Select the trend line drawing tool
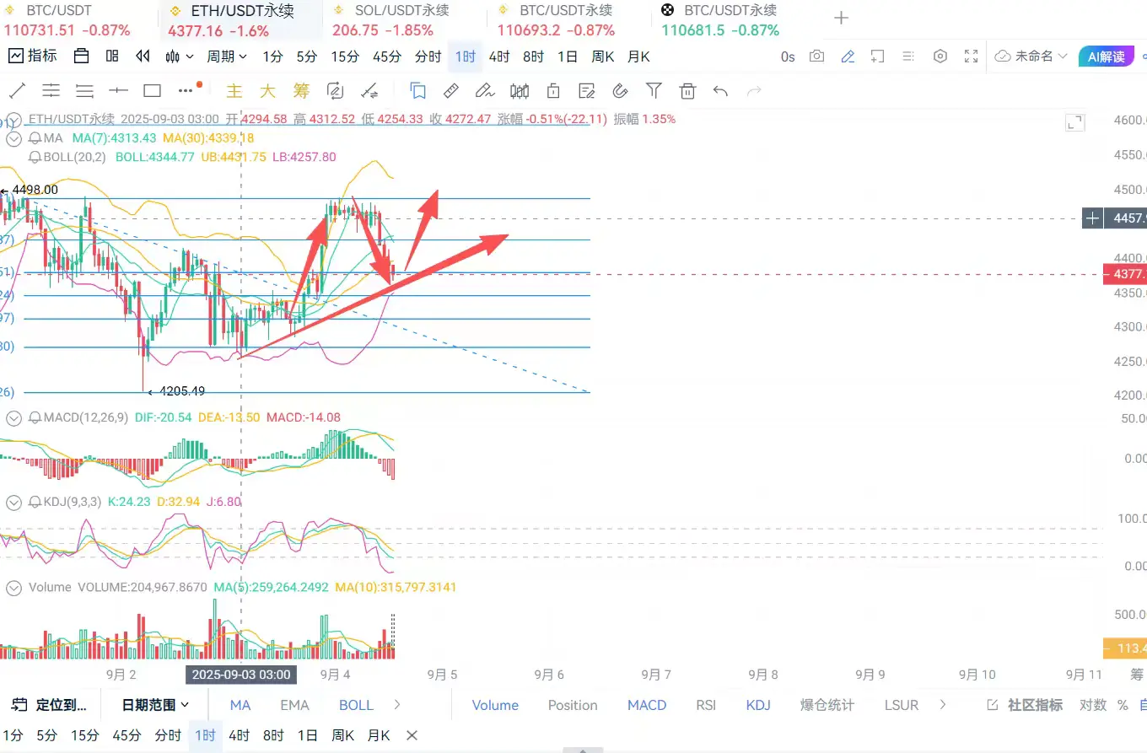The width and height of the screenshot is (1147, 753). [17, 90]
